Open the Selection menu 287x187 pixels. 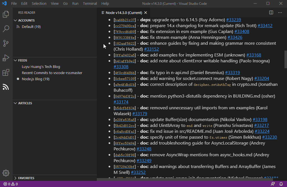[x=39, y=3]
